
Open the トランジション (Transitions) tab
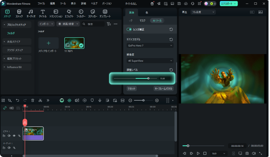(x=56, y=14)
